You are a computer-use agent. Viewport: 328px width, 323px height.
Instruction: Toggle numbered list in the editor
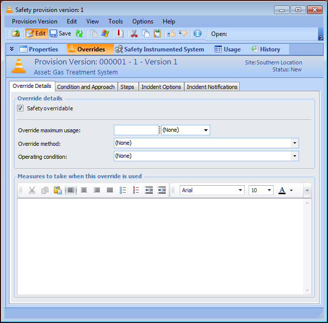(x=136, y=190)
